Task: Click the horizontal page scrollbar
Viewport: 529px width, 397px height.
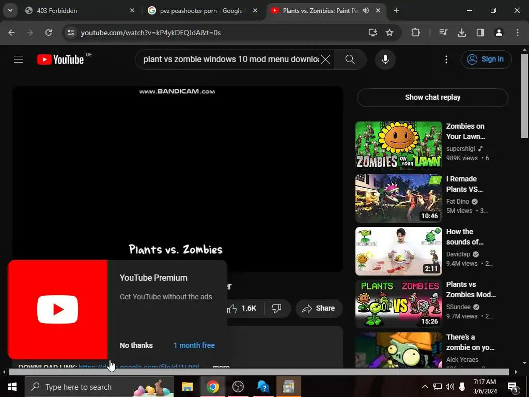Action: pos(258,372)
